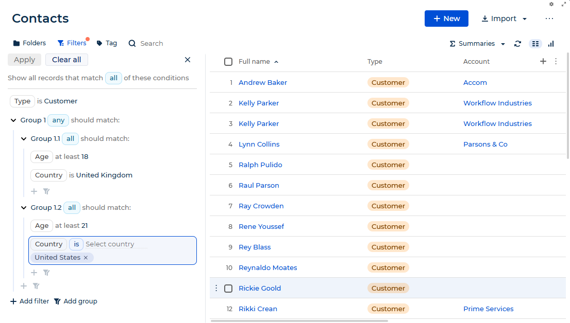Open Andrew Baker contact
Image resolution: width=570 pixels, height=323 pixels.
pyautogui.click(x=263, y=83)
